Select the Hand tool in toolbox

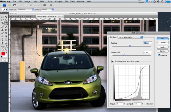[2, 50]
